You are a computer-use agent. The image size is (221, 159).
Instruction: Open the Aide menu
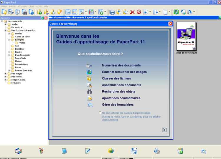coord(46,6)
